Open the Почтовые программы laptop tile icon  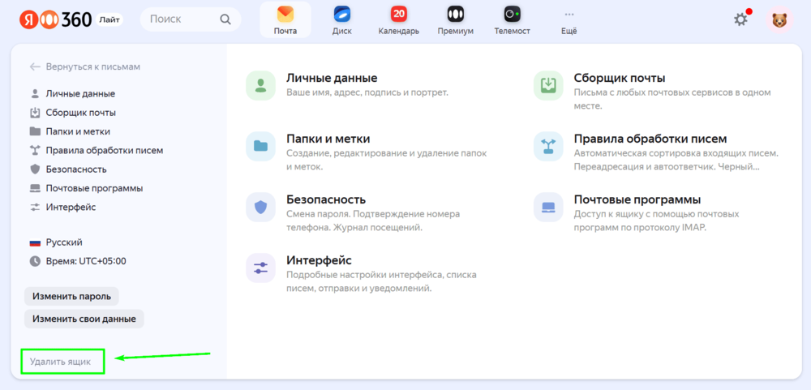click(x=548, y=208)
